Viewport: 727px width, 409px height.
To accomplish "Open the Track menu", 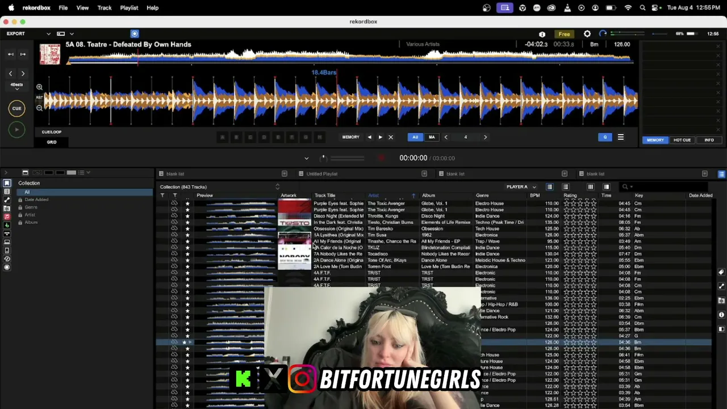I will 105,8.
